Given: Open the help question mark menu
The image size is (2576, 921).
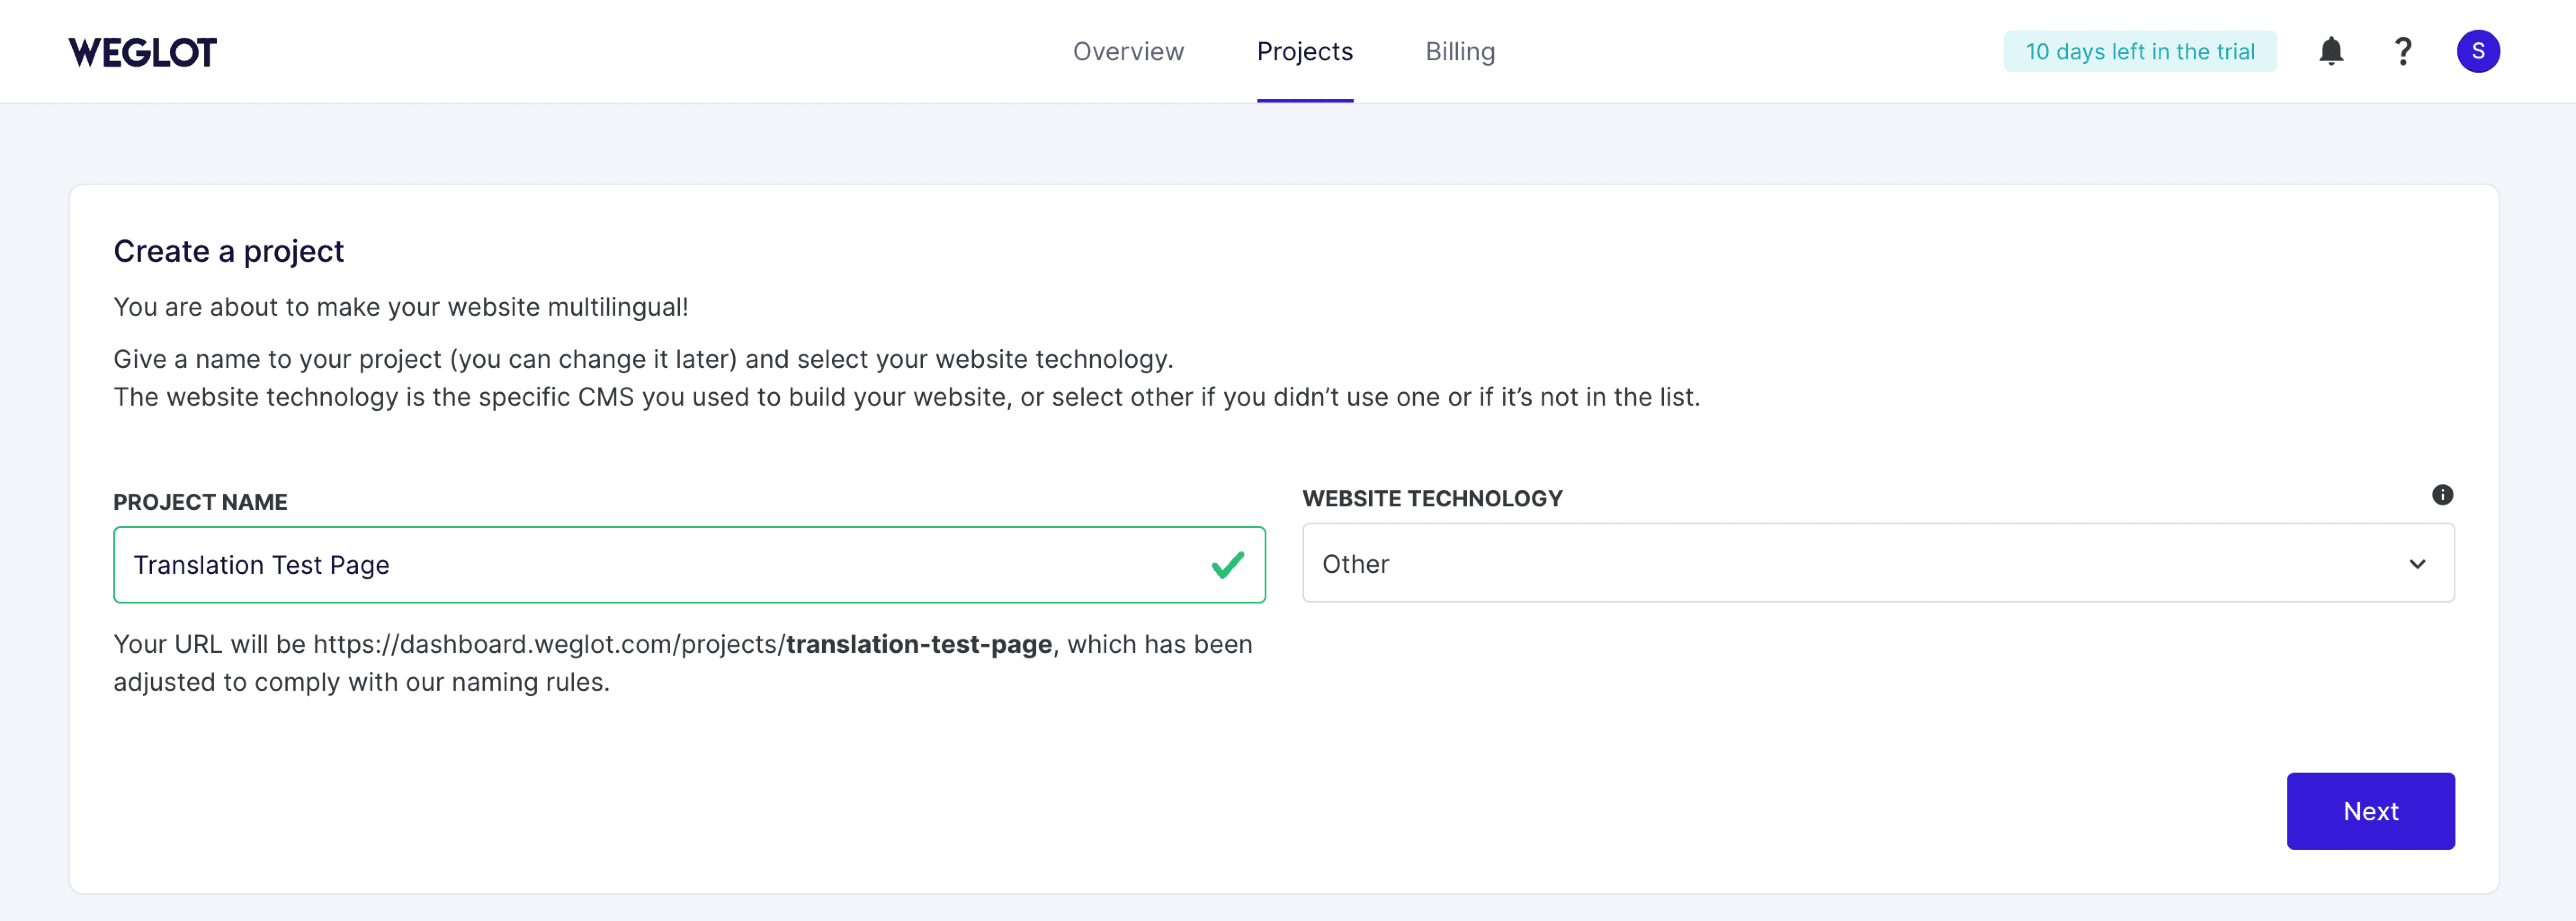Looking at the screenshot, I should (2403, 51).
